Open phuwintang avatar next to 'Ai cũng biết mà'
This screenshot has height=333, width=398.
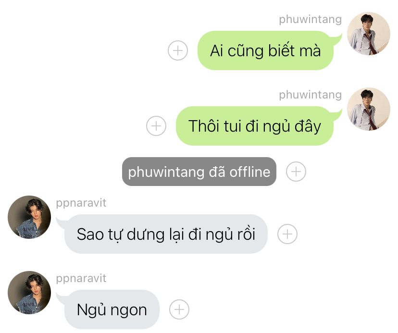point(369,34)
